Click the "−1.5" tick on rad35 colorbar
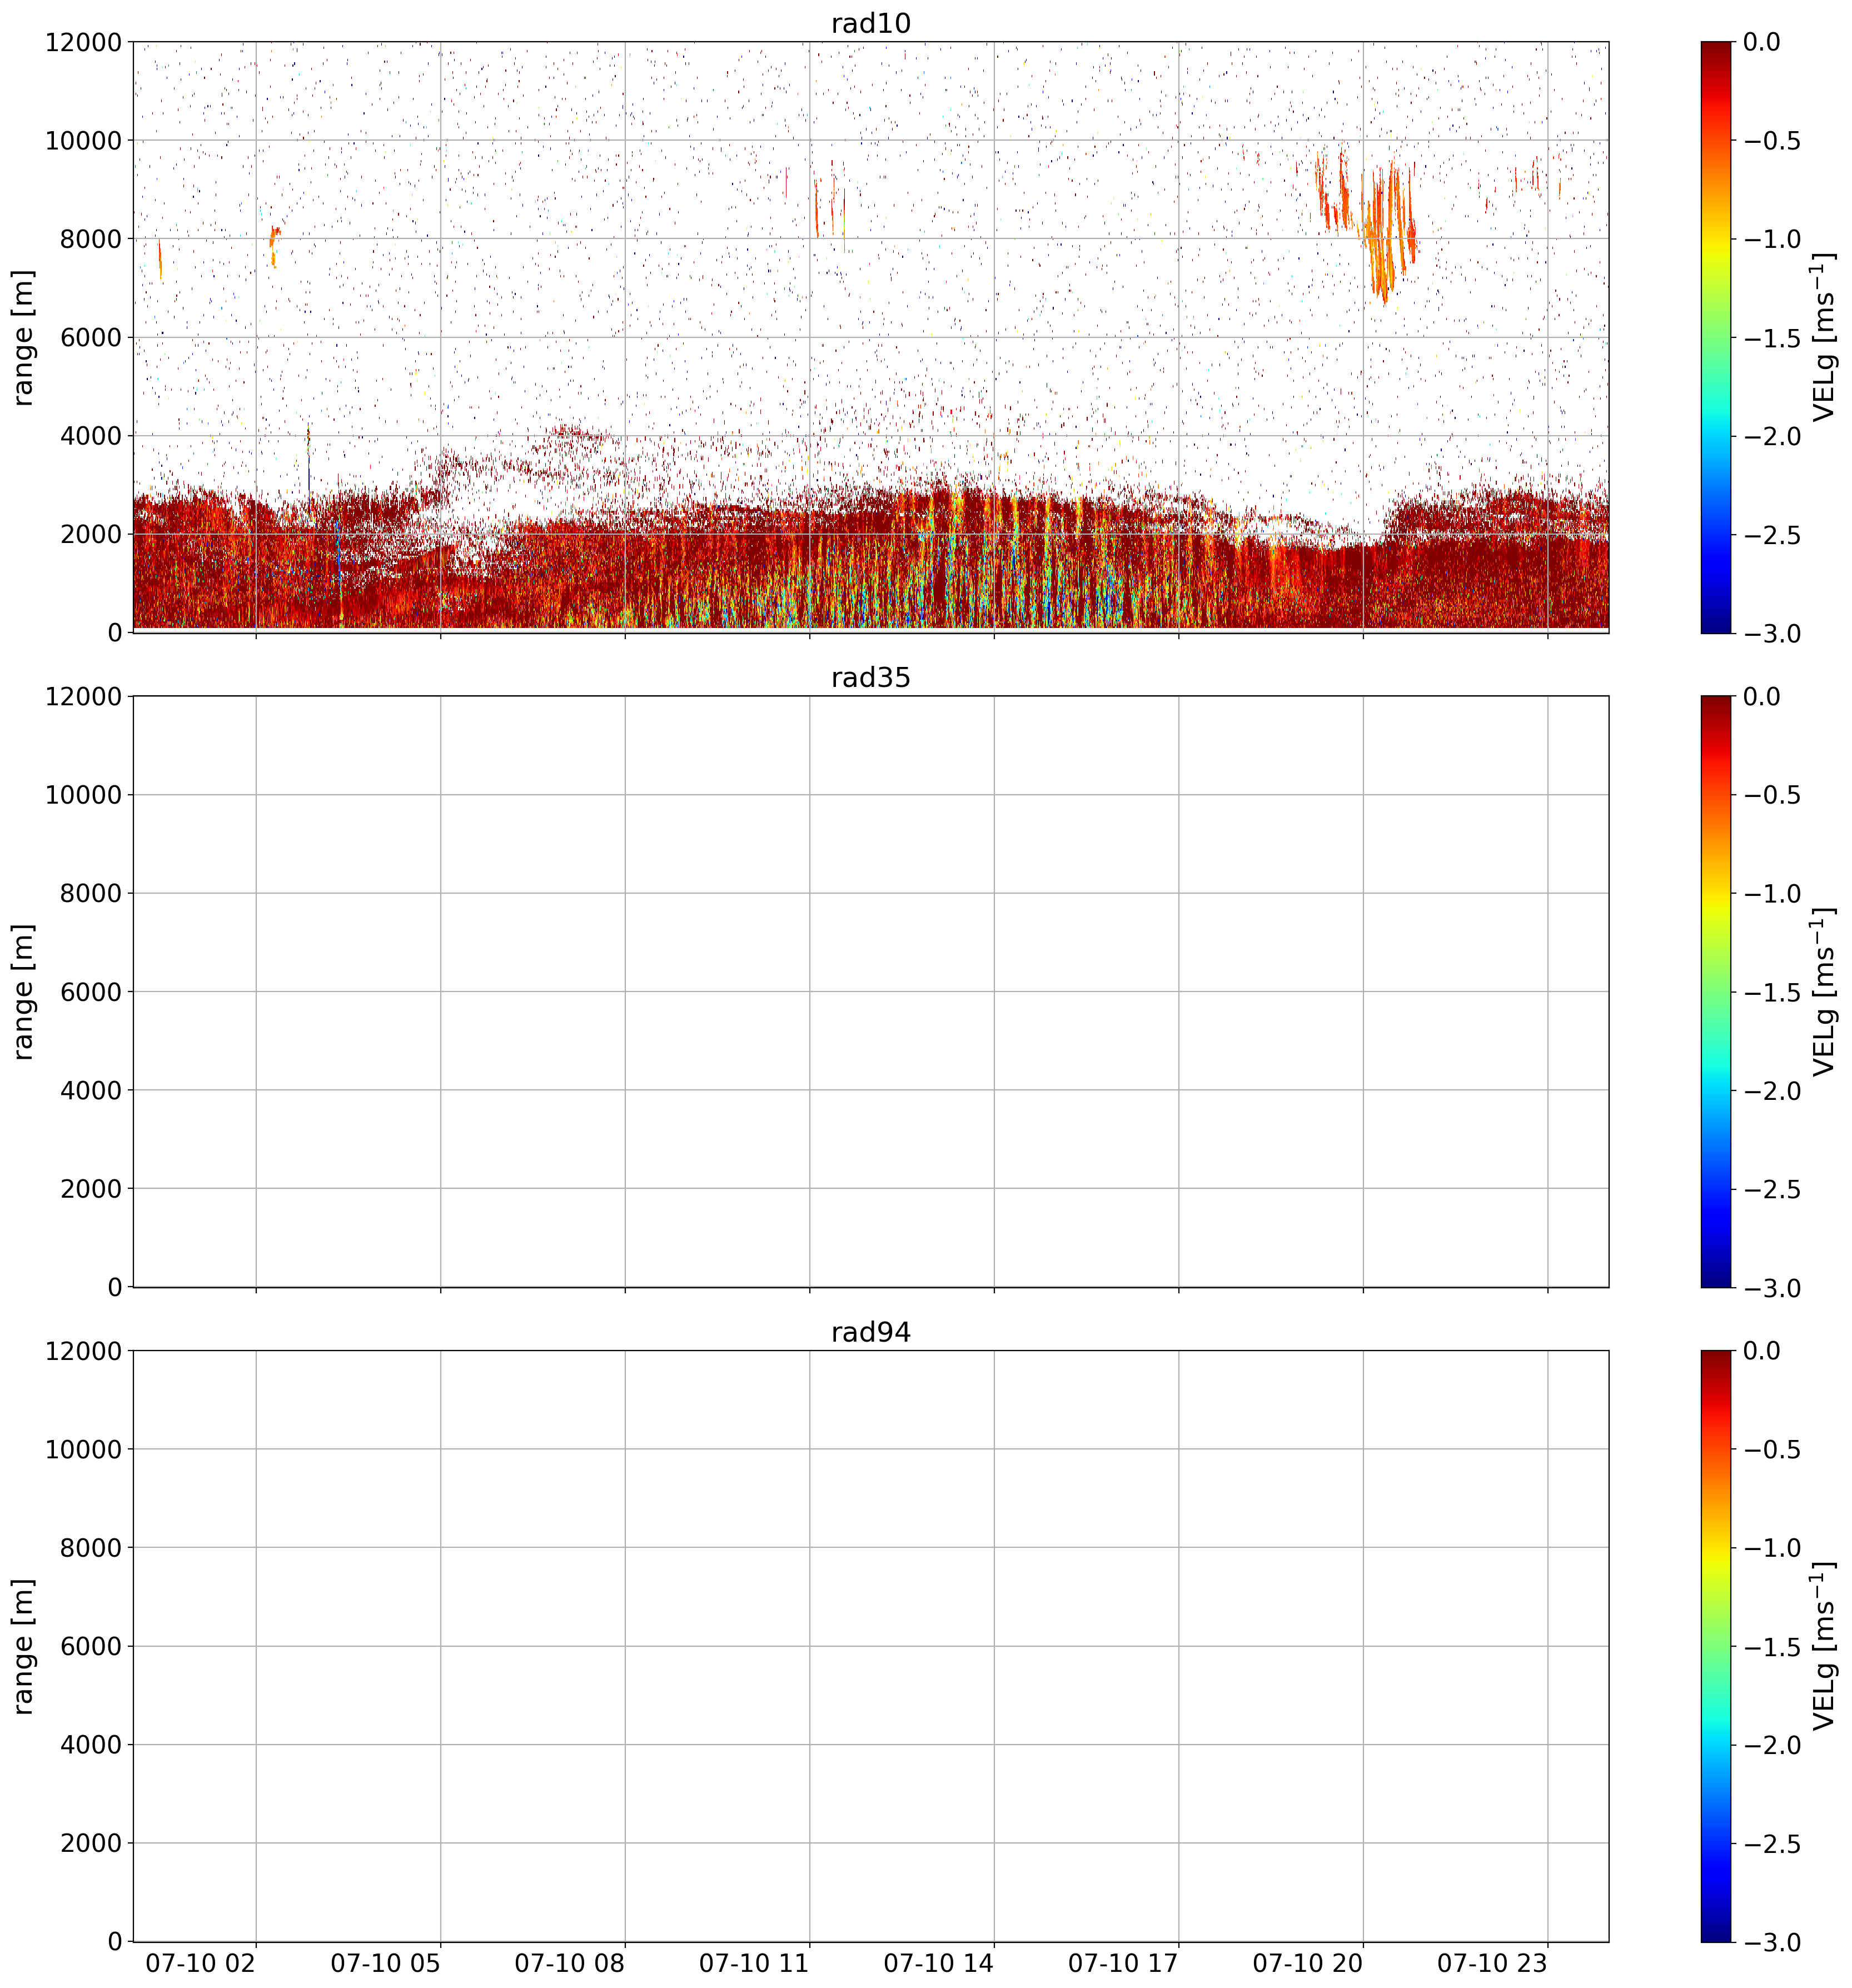The width and height of the screenshot is (1852, 1988). point(1772,992)
